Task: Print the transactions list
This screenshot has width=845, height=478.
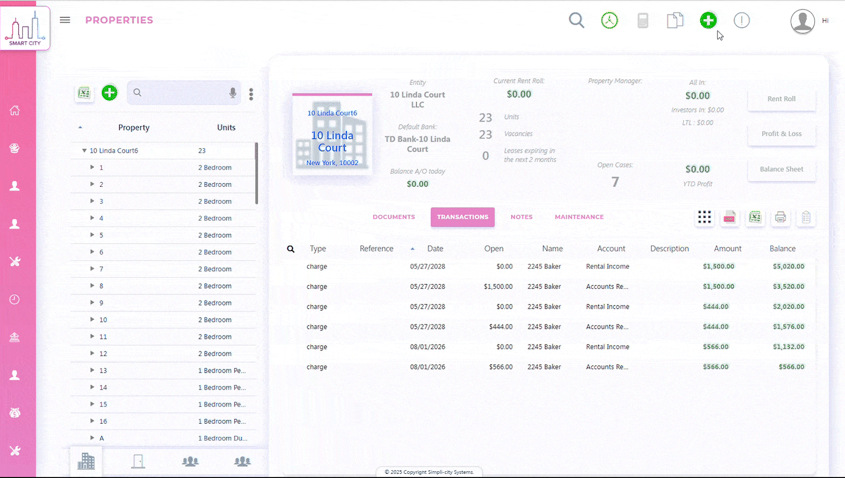Action: click(x=780, y=217)
